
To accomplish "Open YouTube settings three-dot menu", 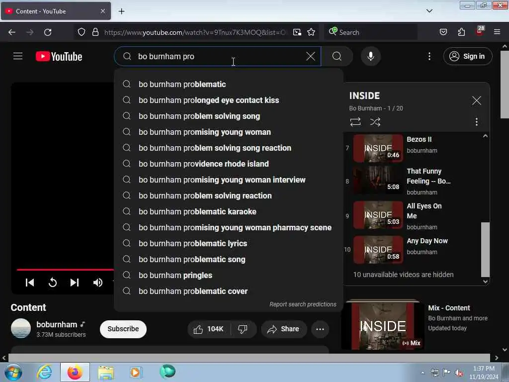I will coord(429,56).
